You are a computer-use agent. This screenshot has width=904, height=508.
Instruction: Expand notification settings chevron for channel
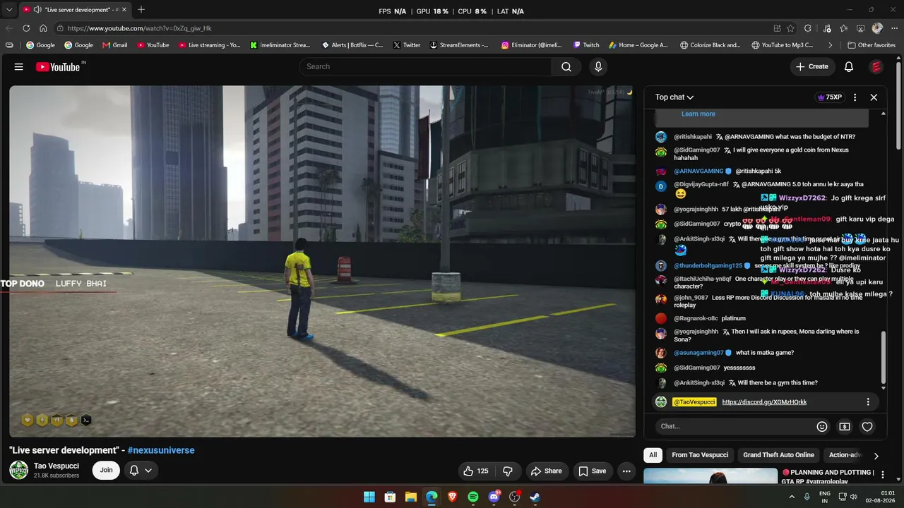[x=148, y=470]
